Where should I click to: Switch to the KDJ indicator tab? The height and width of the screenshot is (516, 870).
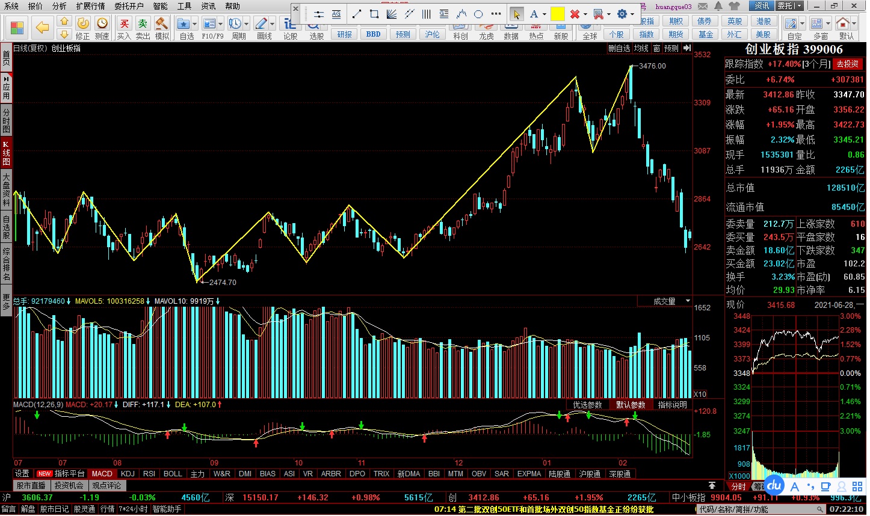pos(128,474)
